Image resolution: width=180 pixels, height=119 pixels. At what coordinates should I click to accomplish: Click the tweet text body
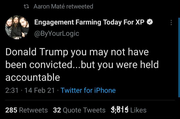point(82,65)
